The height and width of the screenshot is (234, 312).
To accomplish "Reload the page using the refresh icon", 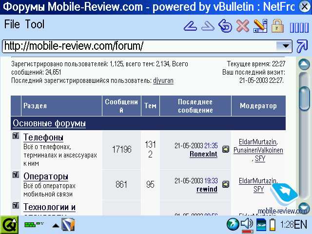I will (x=225, y=26).
